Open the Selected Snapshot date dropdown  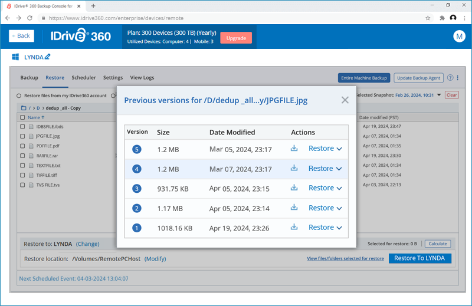pos(439,95)
